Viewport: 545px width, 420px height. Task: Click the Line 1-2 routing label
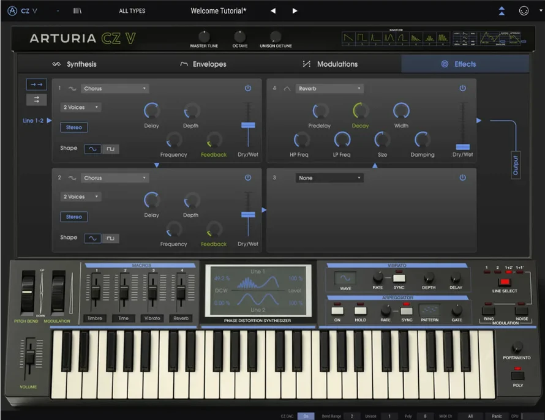[x=33, y=121]
